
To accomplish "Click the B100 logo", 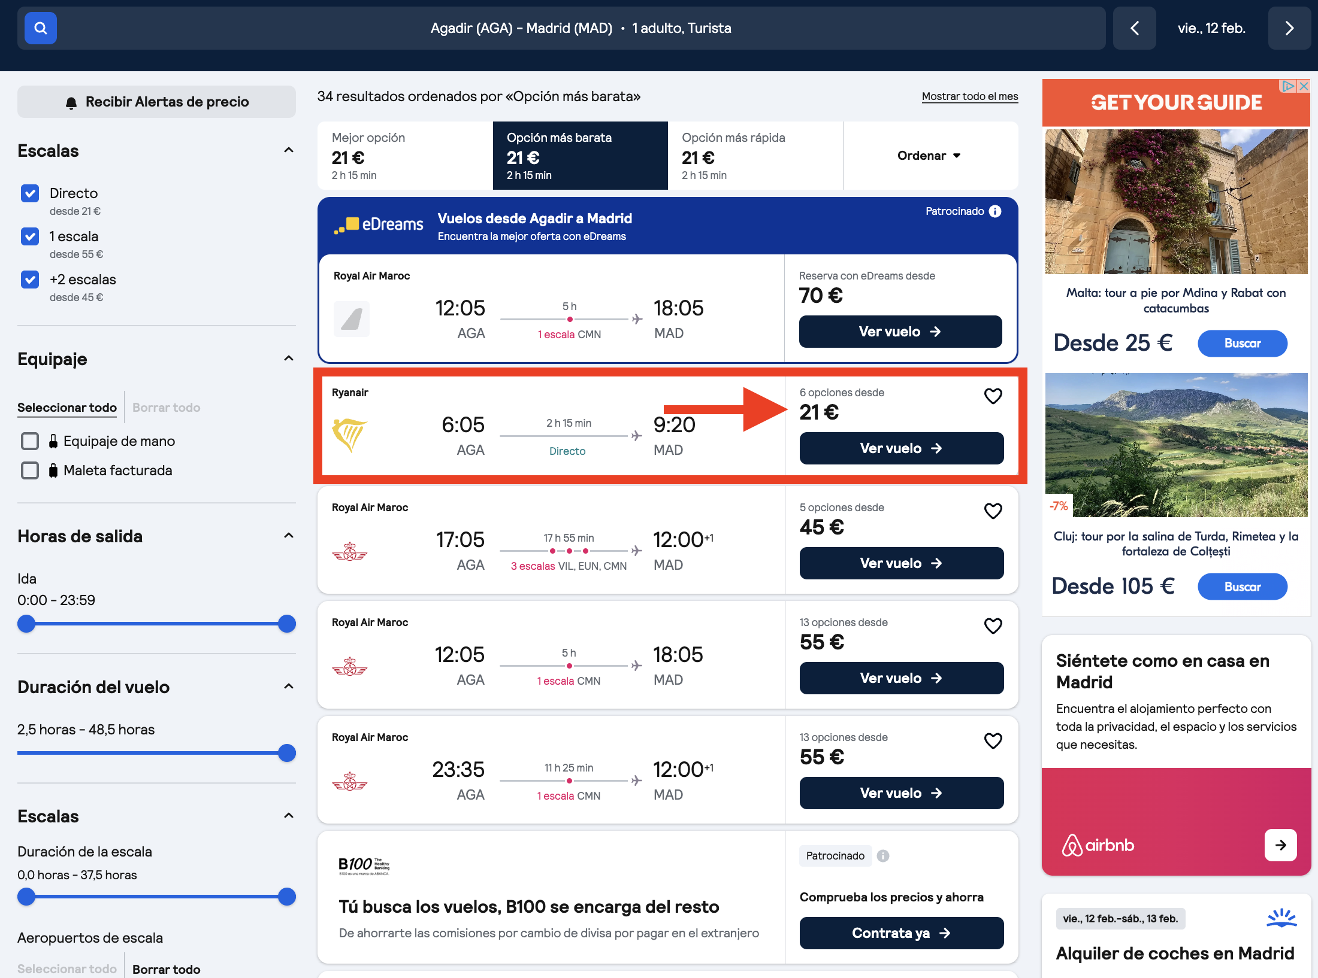I will pyautogui.click(x=364, y=865).
